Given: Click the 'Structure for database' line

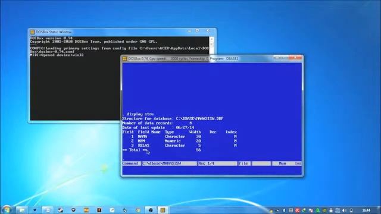Looking at the screenshot, I should tap(173, 119).
